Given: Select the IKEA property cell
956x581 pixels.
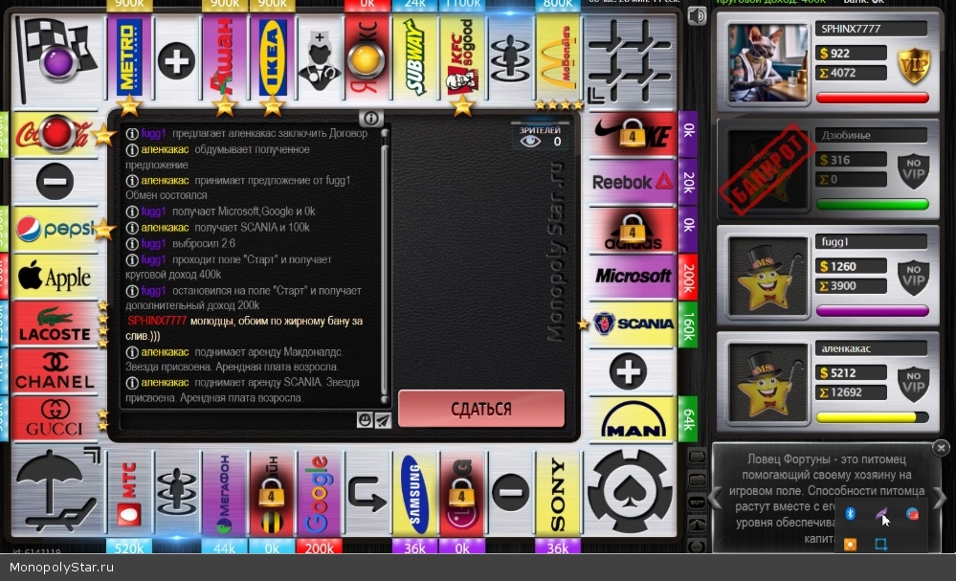Looking at the screenshot, I should [x=272, y=58].
